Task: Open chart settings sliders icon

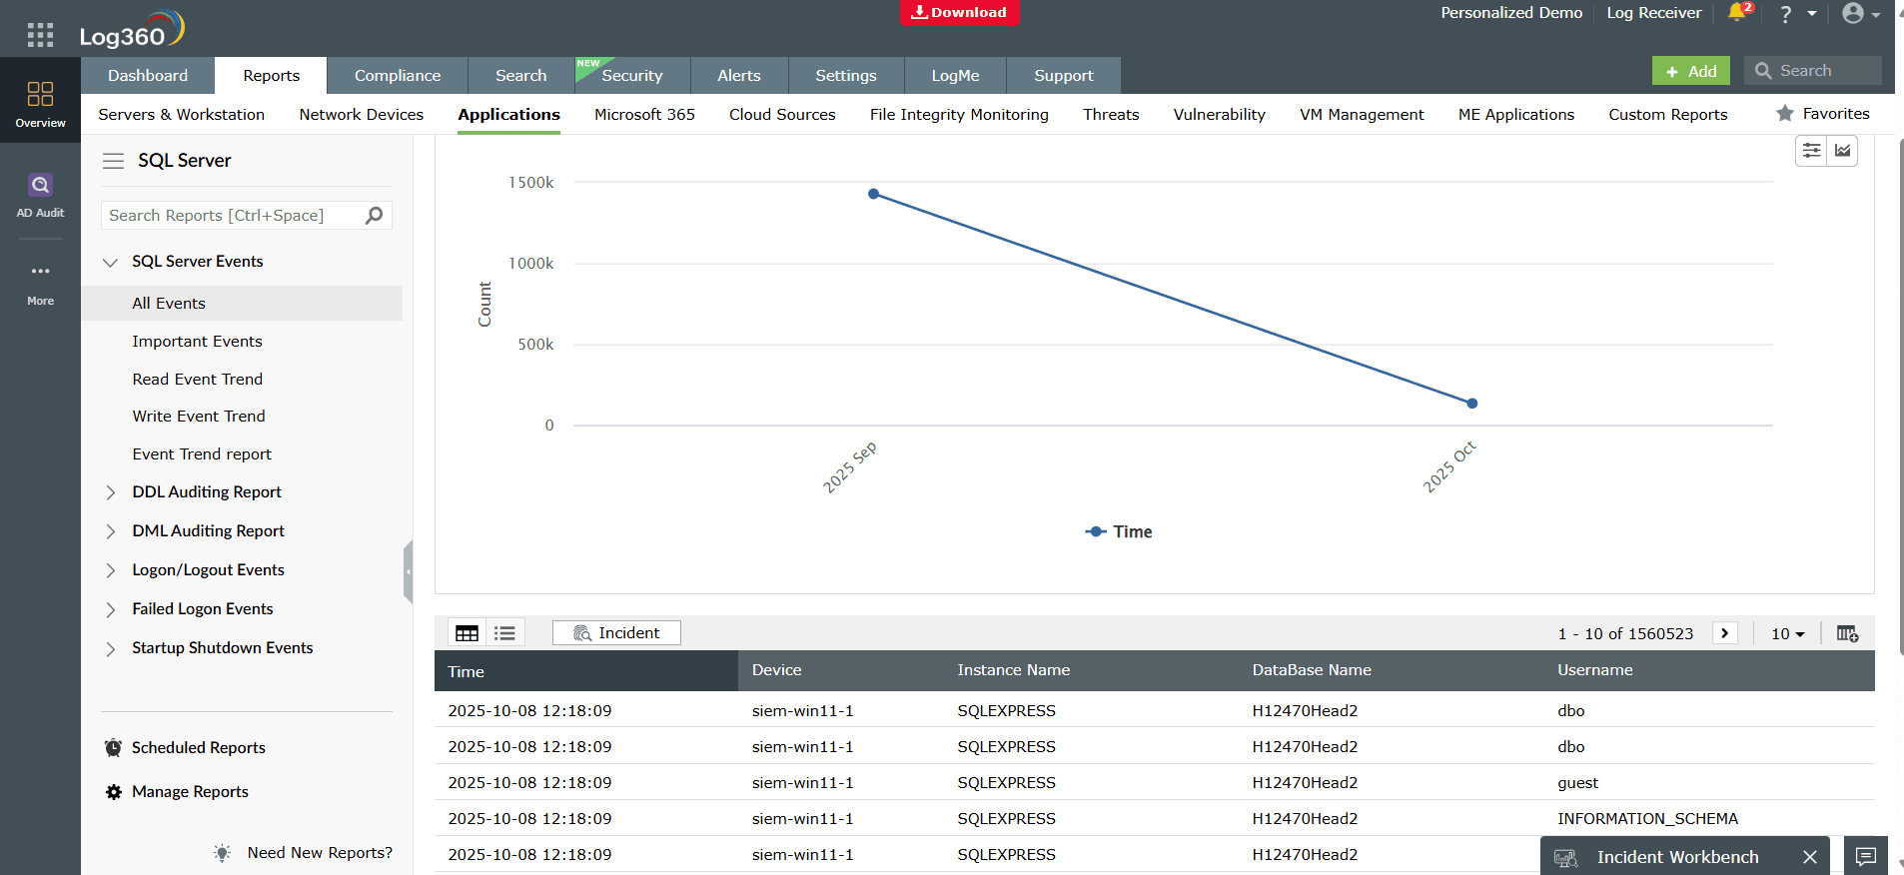Action: point(1811,151)
